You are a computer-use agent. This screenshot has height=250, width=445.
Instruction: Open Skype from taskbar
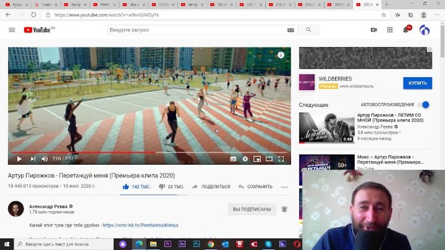pyautogui.click(x=268, y=244)
